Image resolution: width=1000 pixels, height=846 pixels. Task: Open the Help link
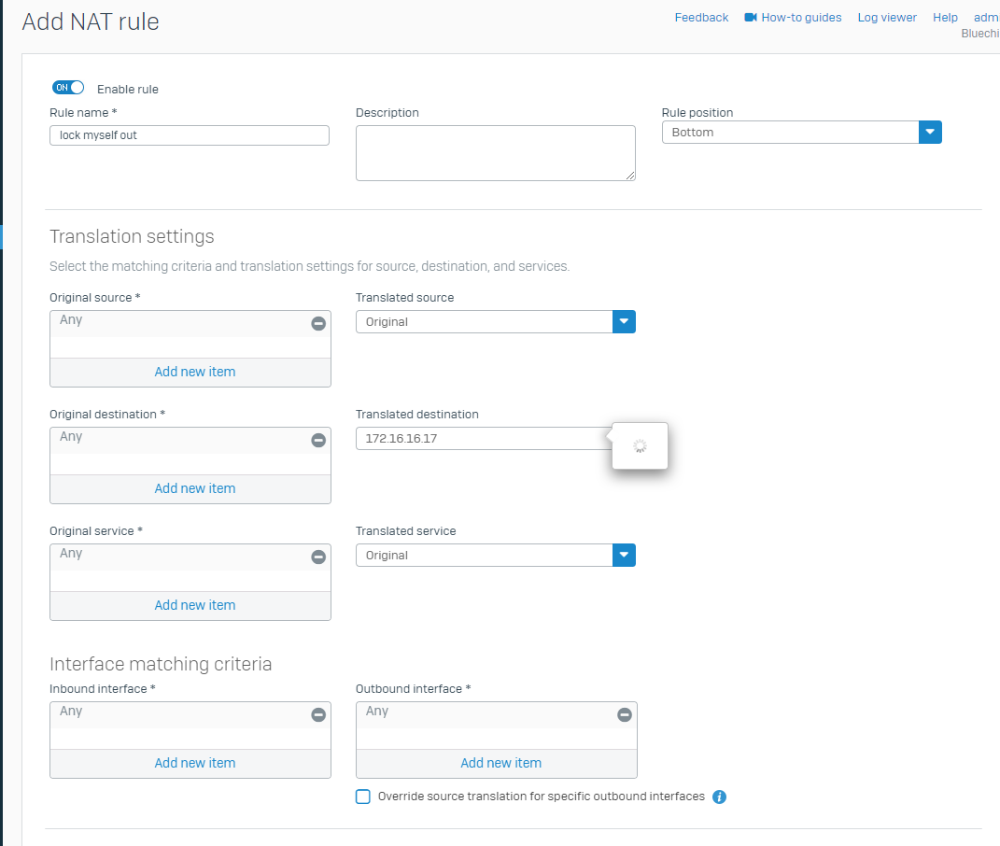point(945,17)
